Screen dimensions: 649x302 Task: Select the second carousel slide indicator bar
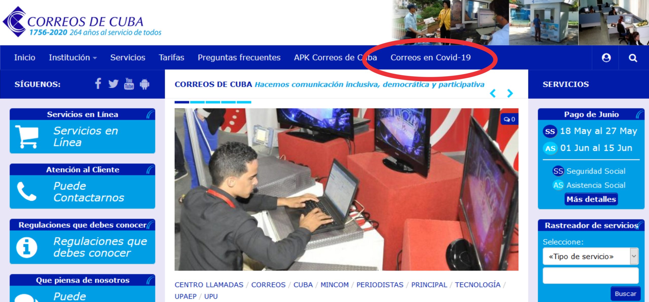197,102
